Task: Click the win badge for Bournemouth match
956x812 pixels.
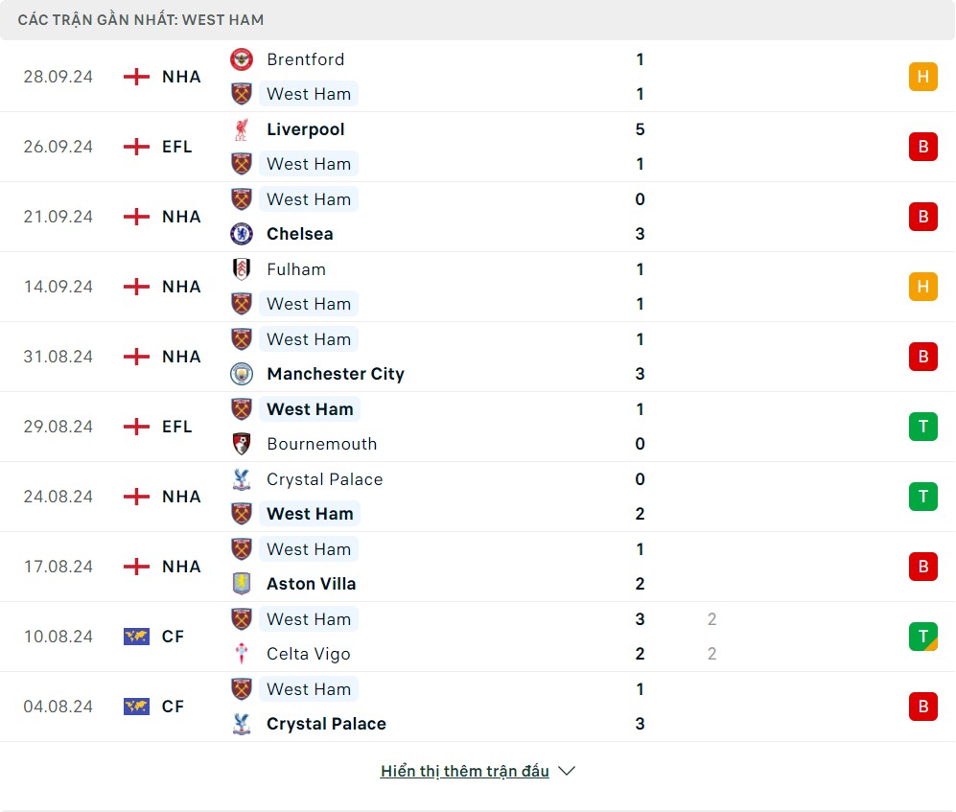Action: [x=922, y=427]
